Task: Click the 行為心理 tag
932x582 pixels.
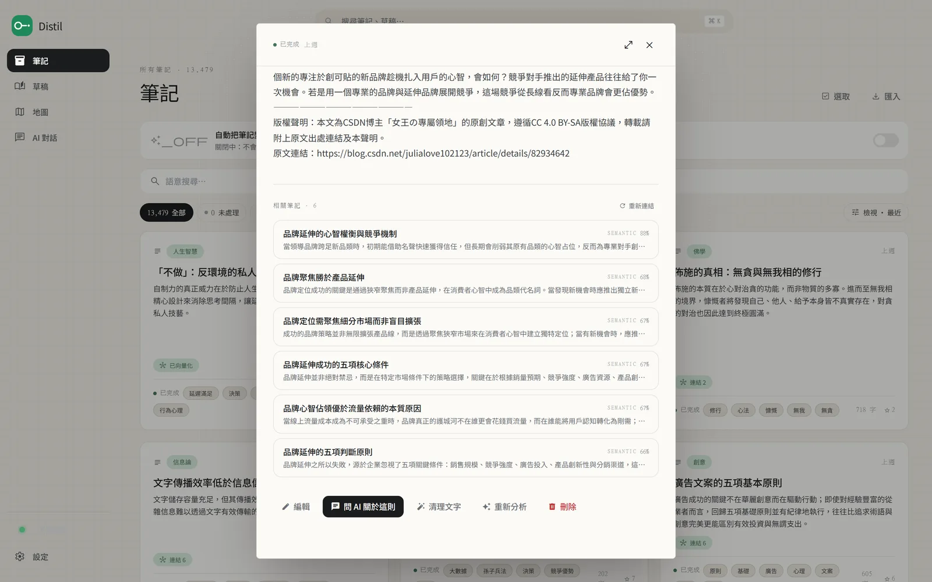Action: (x=171, y=410)
